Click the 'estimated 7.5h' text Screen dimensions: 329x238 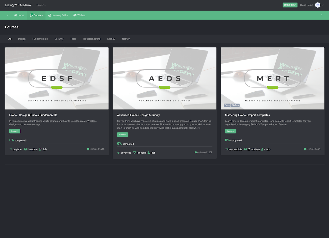313,149
